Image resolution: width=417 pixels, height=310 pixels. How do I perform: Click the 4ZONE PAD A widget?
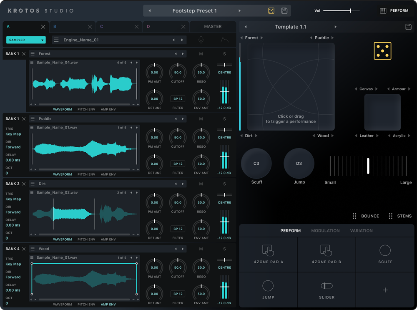tap(268, 254)
